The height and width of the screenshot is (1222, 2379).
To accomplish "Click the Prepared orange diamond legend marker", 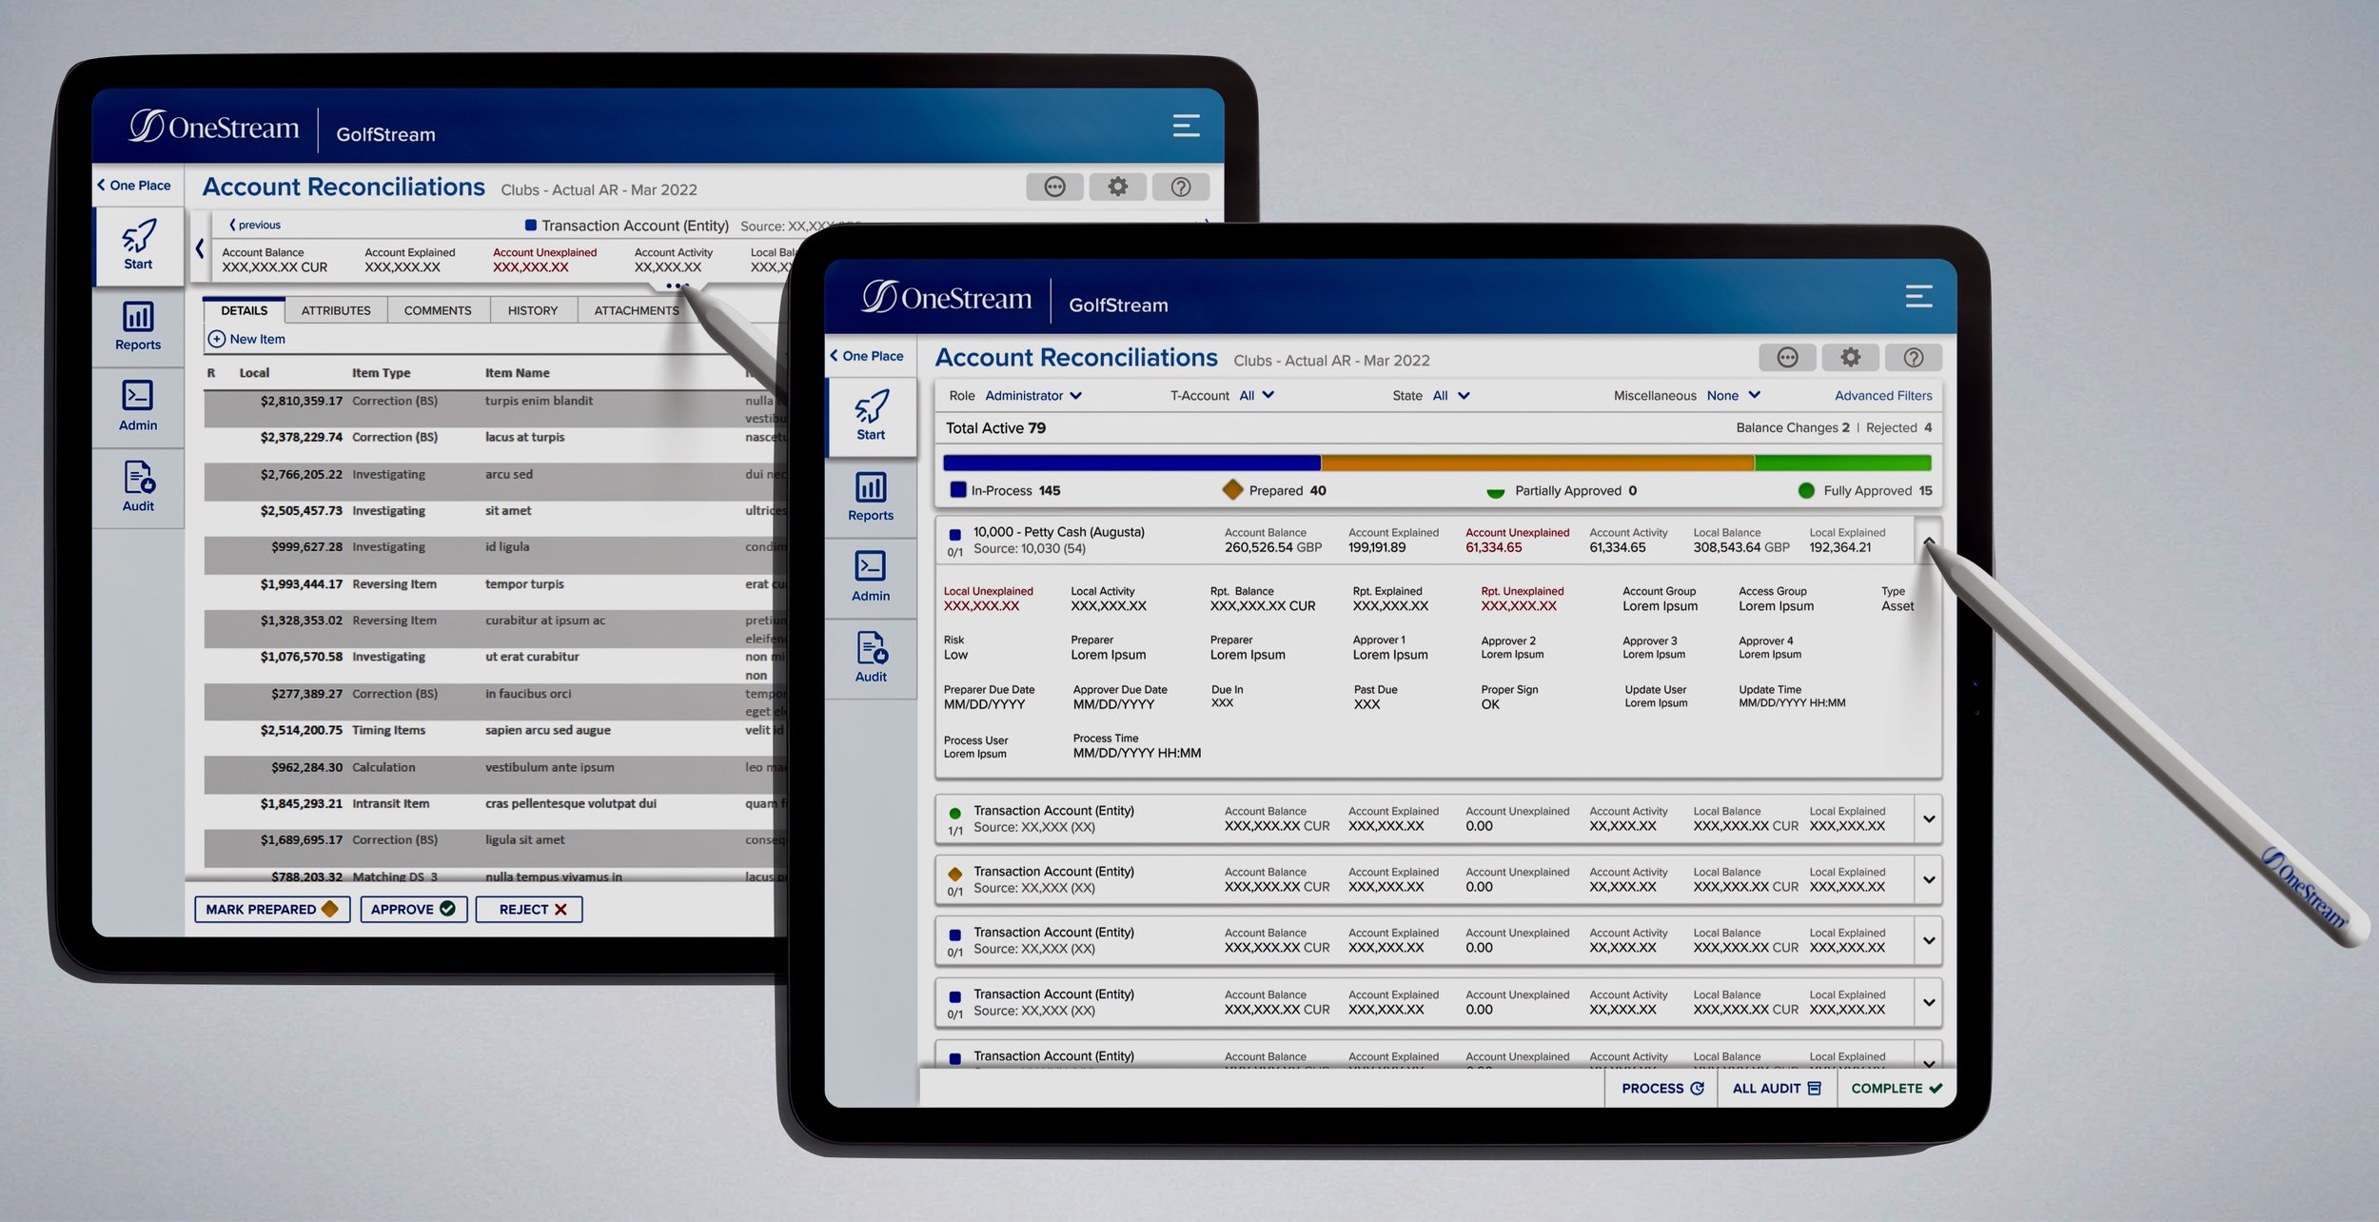I will click(x=1232, y=490).
